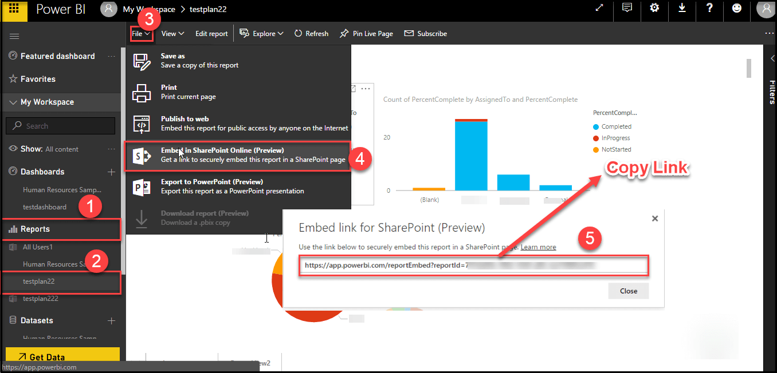The image size is (777, 373).
Task: Toggle the hamburger navigation pane icon
Action: 15,36
